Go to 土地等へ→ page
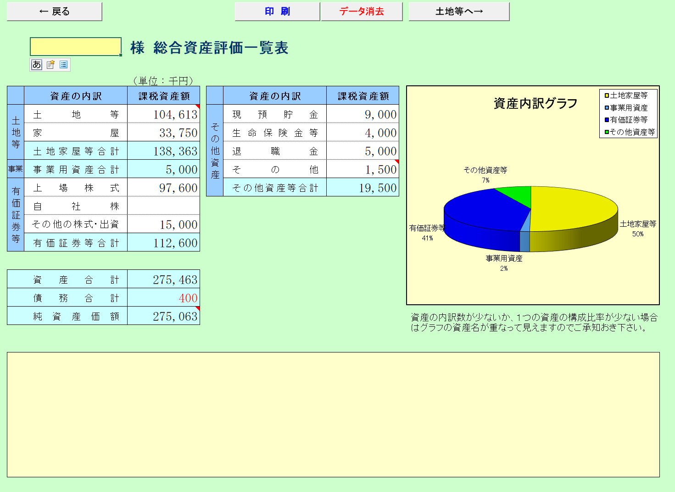The height and width of the screenshot is (492, 675). [459, 11]
